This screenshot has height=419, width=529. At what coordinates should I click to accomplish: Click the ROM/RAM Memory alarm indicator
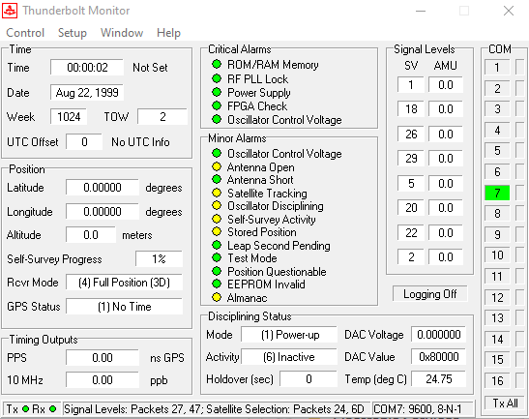coord(217,64)
